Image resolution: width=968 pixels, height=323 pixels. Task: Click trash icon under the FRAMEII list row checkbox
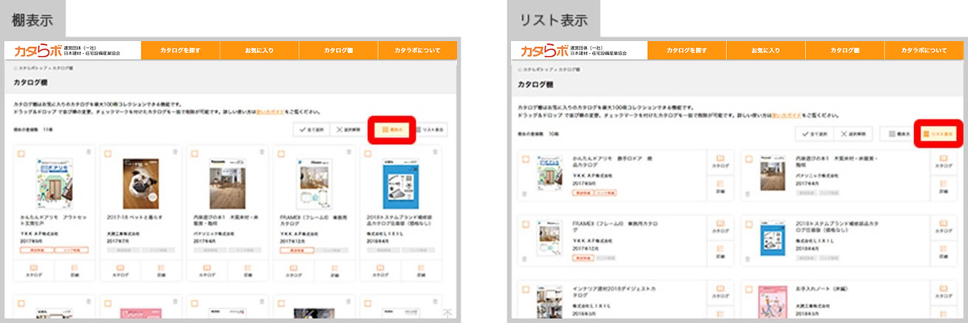525,258
